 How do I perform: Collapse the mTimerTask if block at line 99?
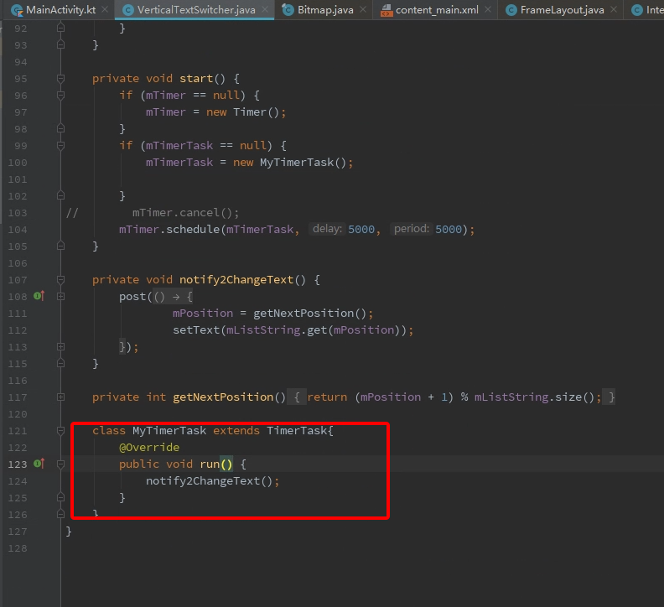tap(60, 146)
